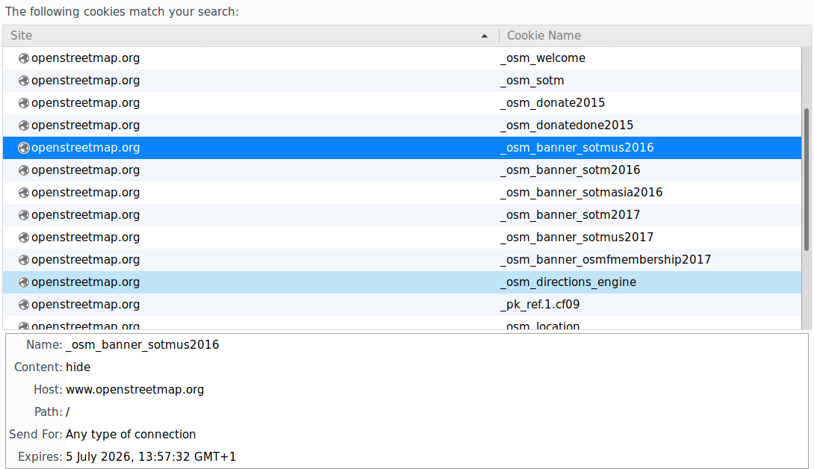
Task: Click globe icon beside _osm_sotm row
Action: pyautogui.click(x=23, y=81)
